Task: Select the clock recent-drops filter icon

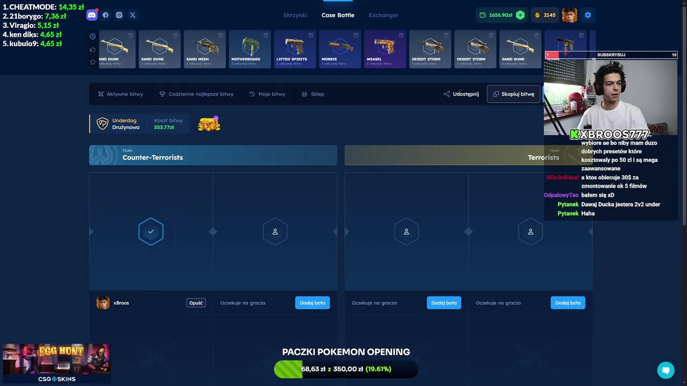Action: click(x=92, y=36)
